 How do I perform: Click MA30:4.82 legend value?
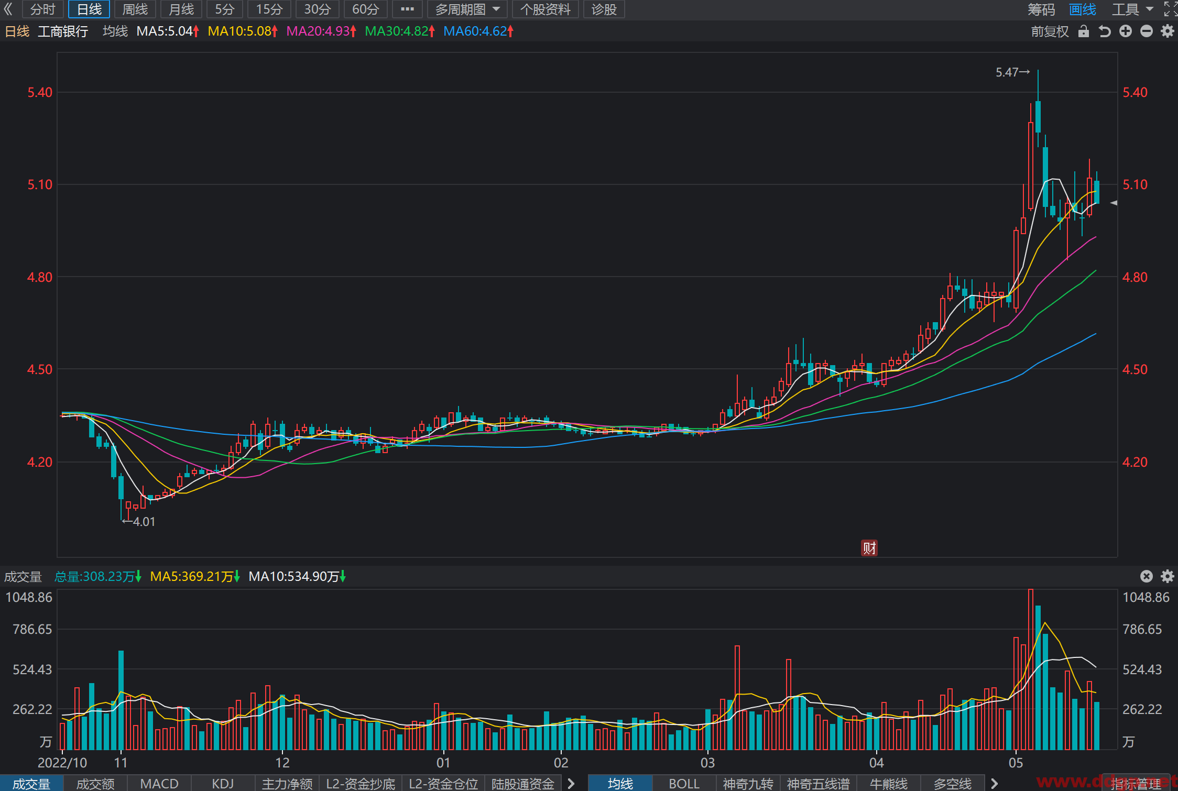pyautogui.click(x=400, y=31)
